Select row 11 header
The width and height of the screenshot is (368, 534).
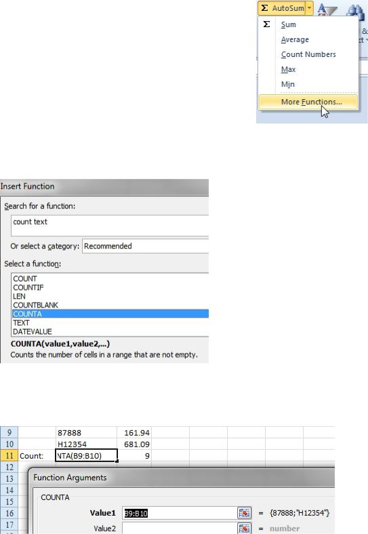[x=9, y=456]
